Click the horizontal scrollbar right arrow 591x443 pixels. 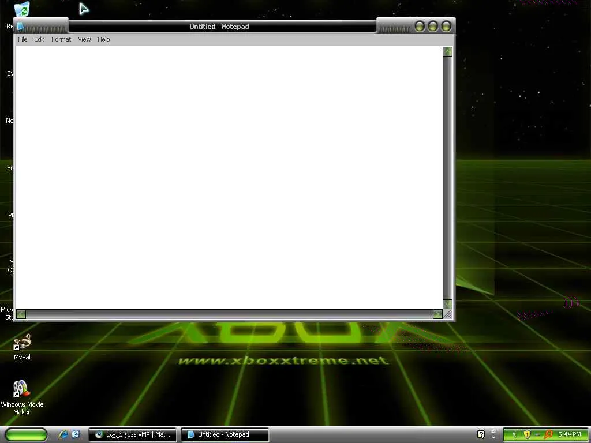(437, 314)
